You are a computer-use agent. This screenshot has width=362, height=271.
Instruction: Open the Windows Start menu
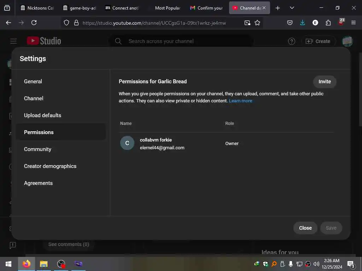[x=8, y=264]
